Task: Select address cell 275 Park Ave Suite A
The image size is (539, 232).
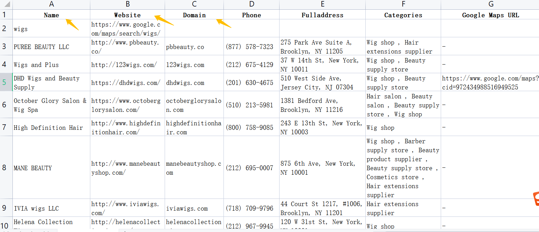Action: click(322, 46)
